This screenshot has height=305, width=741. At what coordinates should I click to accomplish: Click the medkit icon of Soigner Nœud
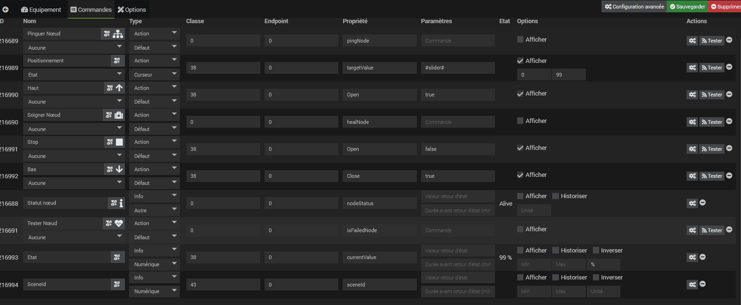pyautogui.click(x=119, y=115)
